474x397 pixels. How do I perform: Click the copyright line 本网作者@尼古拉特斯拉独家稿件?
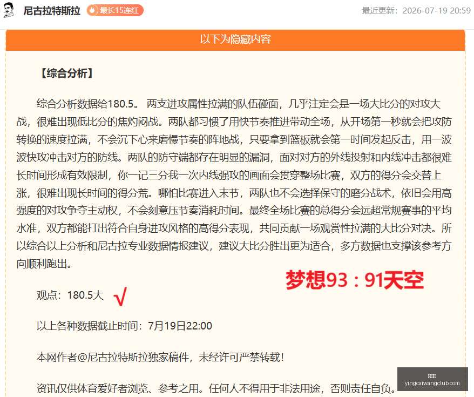pyautogui.click(x=160, y=357)
